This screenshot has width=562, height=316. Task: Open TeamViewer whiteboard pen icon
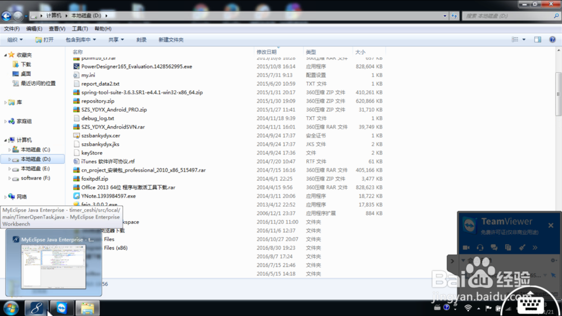(x=522, y=248)
